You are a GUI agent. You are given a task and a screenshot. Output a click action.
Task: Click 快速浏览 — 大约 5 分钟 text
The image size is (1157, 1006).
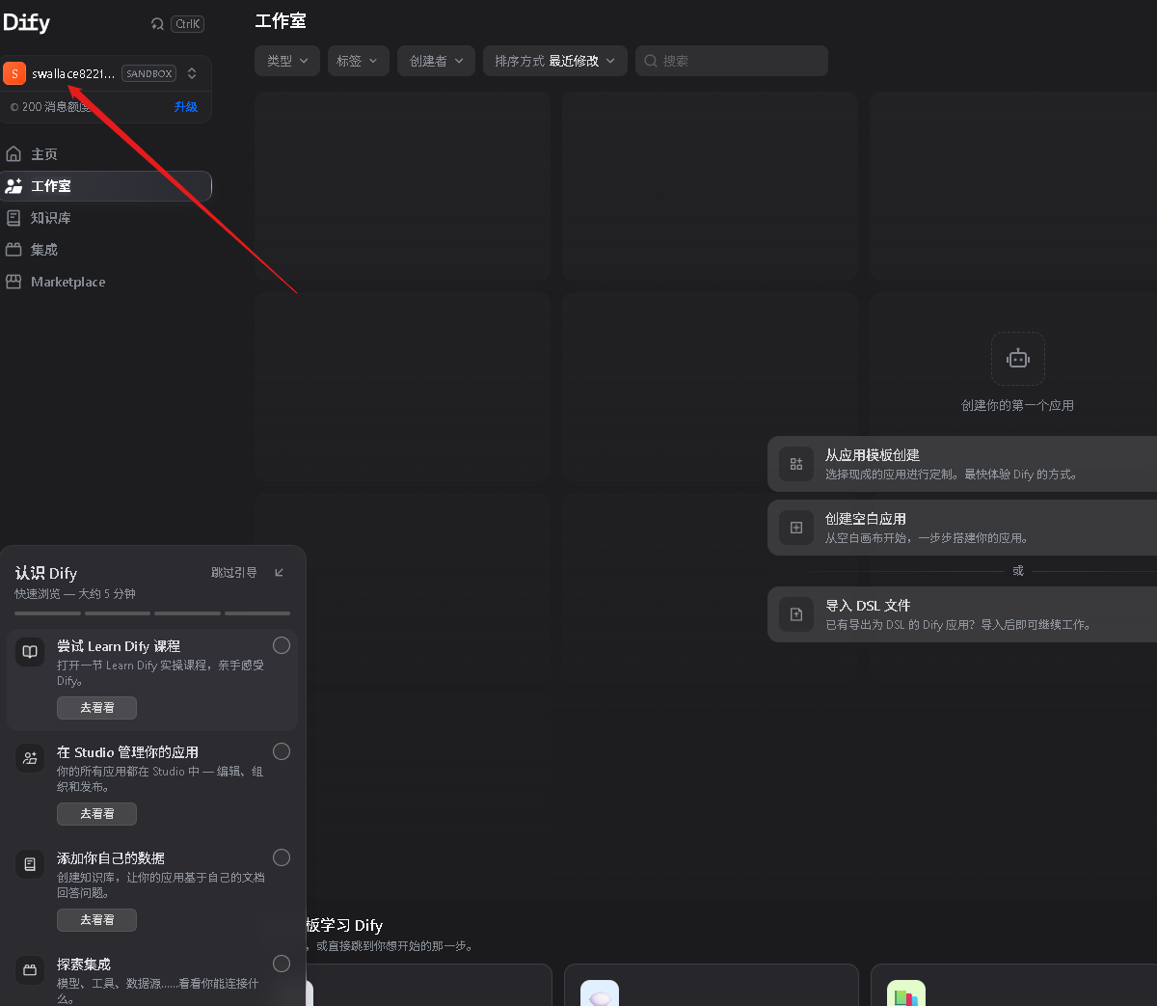[75, 594]
